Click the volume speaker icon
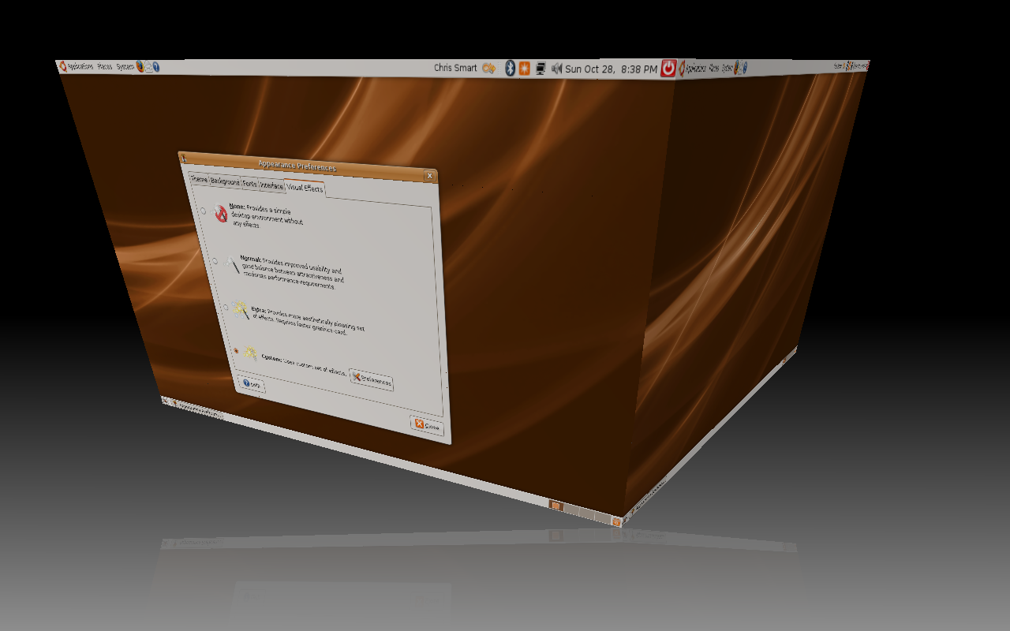Image resolution: width=1010 pixels, height=631 pixels. tap(556, 69)
